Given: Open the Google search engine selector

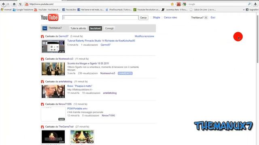Looking at the screenshot, I should point(185,4).
